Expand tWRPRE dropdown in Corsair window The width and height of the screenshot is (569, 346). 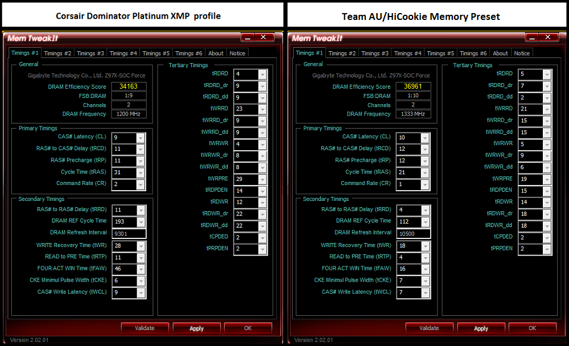(x=262, y=179)
